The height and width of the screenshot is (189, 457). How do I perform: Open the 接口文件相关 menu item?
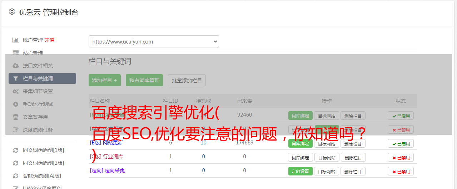tap(38, 66)
